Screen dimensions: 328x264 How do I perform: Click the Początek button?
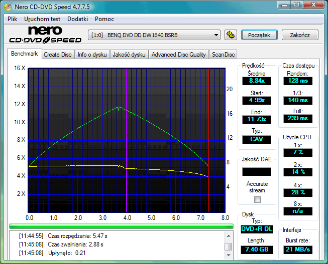tap(259, 35)
